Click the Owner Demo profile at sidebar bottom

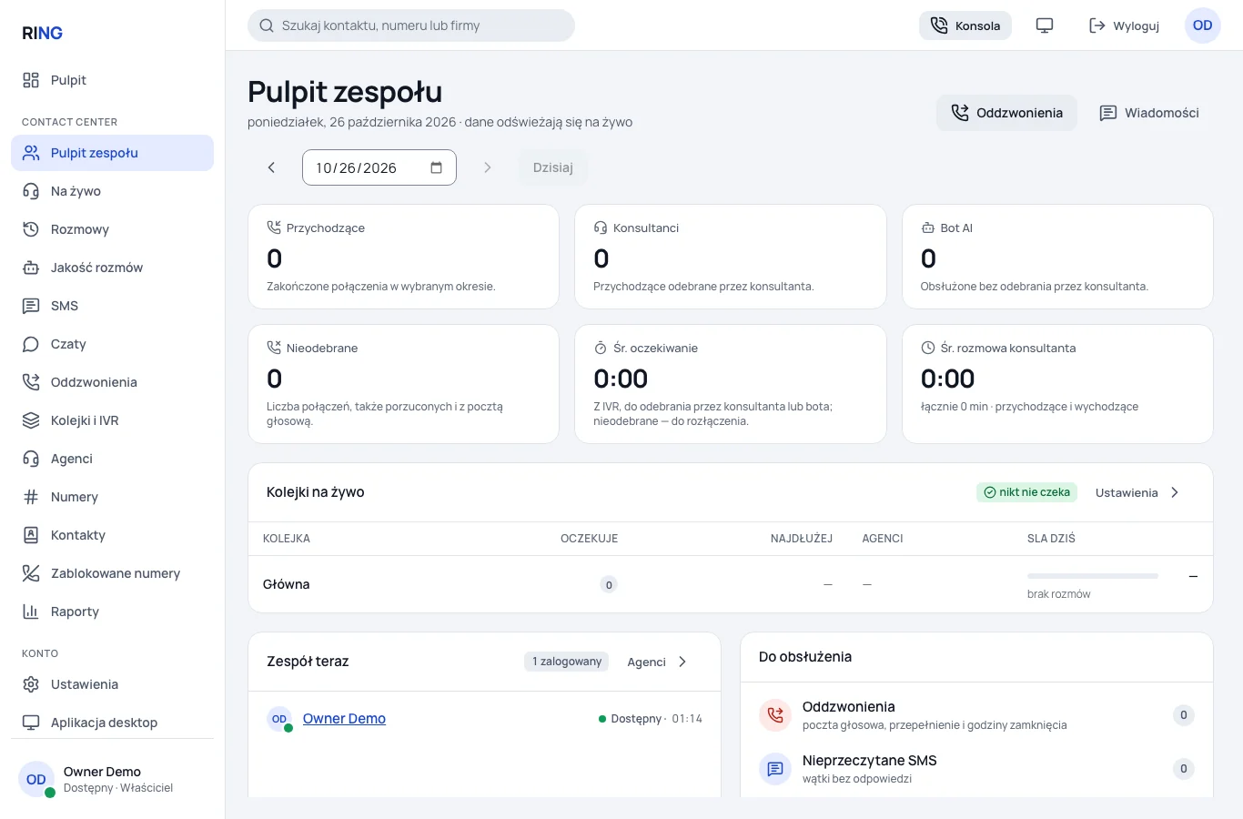pyautogui.click(x=112, y=779)
